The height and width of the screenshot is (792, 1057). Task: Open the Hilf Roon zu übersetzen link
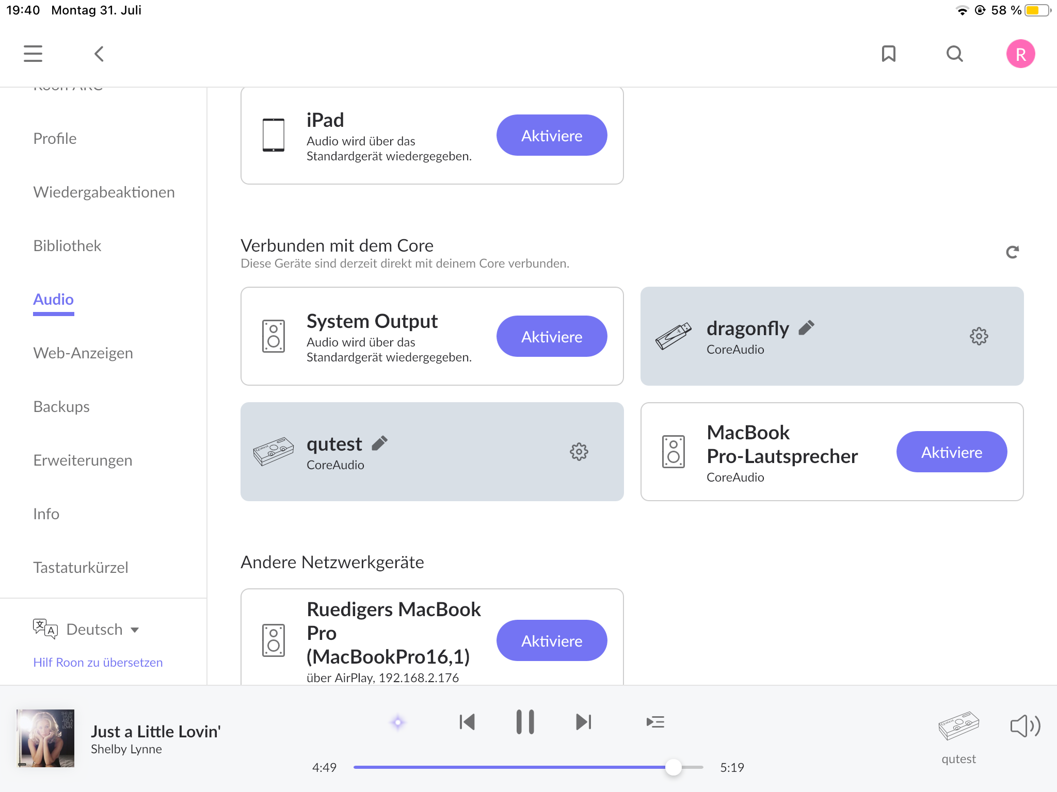coord(98,663)
